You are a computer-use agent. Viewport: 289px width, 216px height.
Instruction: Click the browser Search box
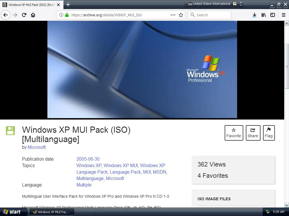[210, 15]
